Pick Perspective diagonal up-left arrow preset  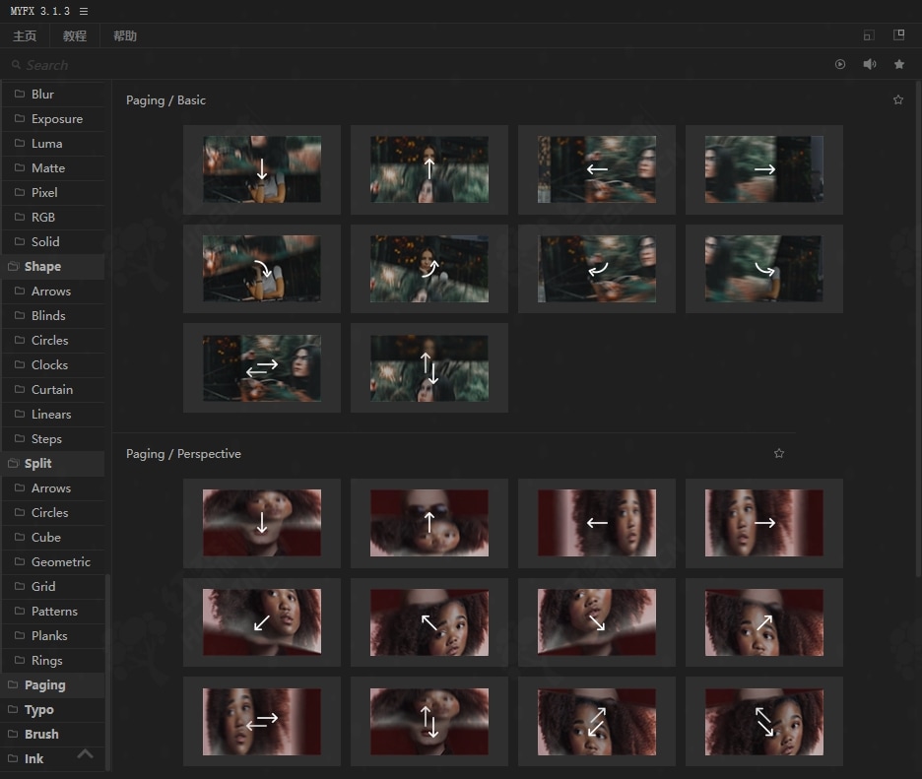click(x=429, y=622)
